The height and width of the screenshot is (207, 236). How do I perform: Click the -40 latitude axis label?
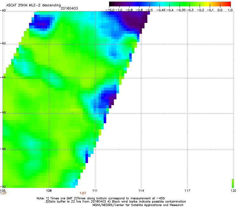pyautogui.click(x=3, y=11)
